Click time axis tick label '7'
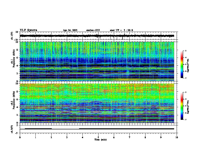This screenshot has height=154, width=199. (130, 137)
